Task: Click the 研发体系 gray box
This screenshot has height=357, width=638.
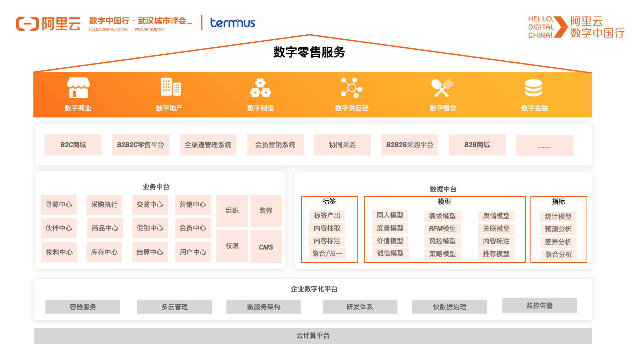Action: 360,307
